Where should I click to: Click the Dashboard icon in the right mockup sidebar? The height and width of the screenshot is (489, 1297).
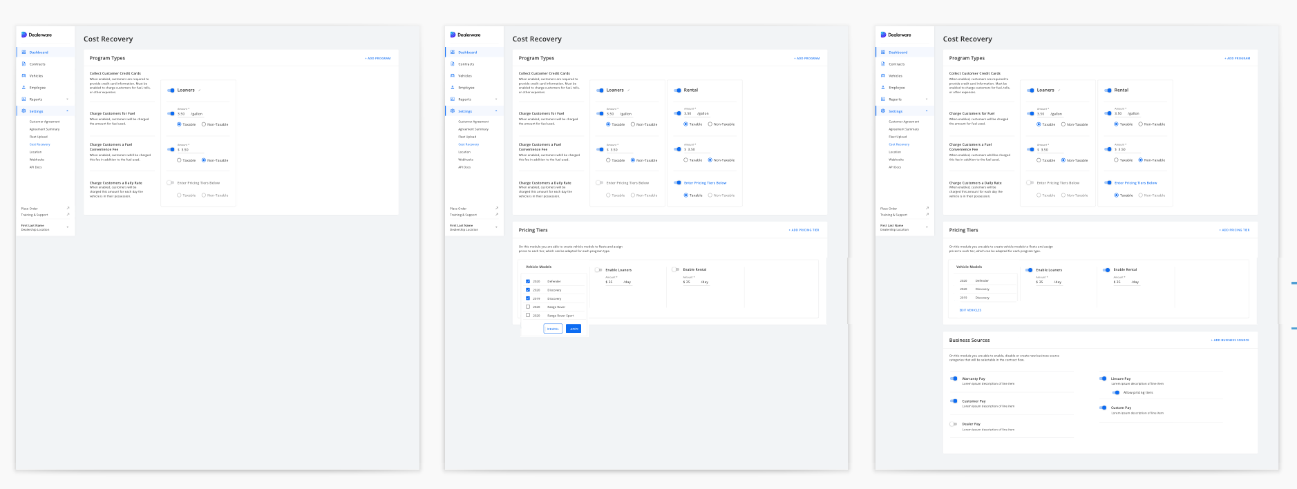883,52
